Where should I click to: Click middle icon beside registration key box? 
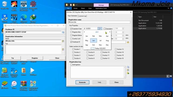[x=128, y=70]
